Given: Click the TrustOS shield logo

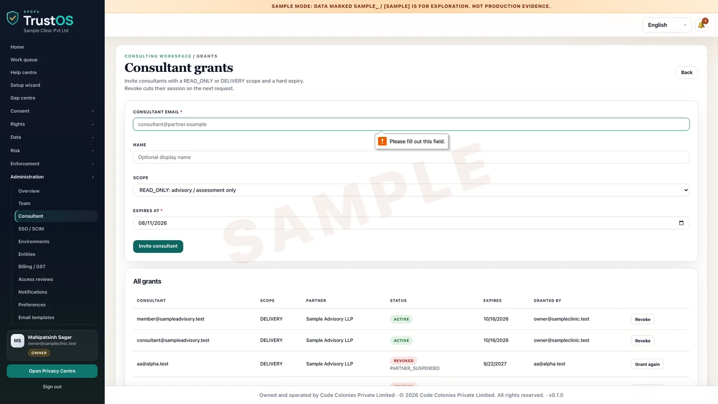Looking at the screenshot, I should [13, 18].
